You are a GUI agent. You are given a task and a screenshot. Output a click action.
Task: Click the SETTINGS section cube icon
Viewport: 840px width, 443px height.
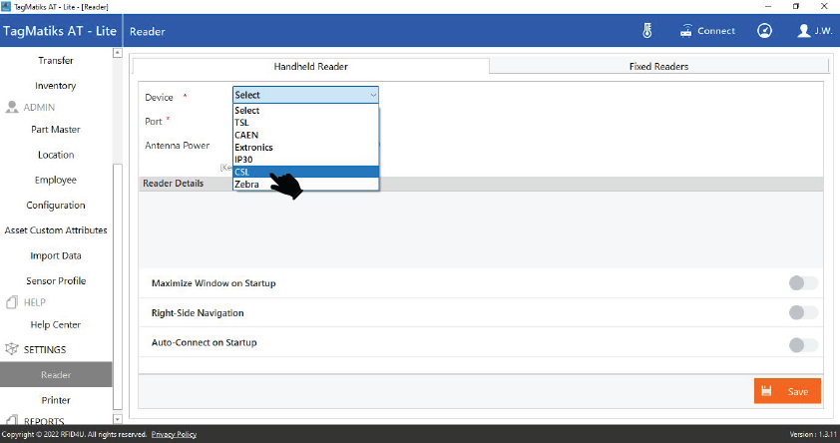click(13, 349)
